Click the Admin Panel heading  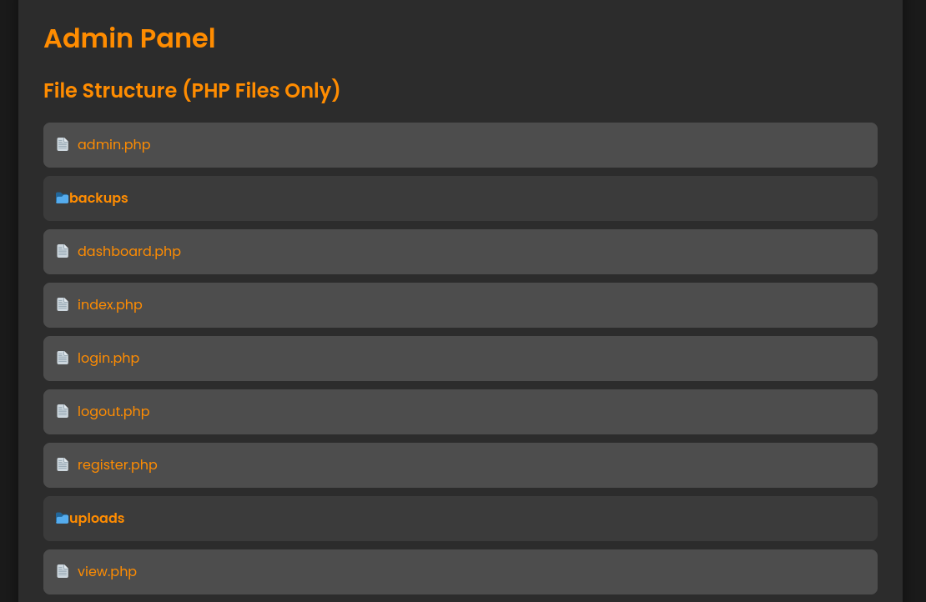(129, 38)
